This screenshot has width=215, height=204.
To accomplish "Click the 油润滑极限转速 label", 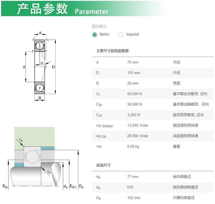I will [x=185, y=136].
